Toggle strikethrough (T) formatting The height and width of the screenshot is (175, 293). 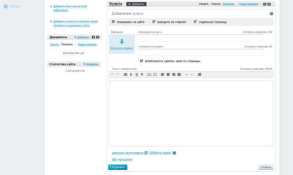pos(142,74)
